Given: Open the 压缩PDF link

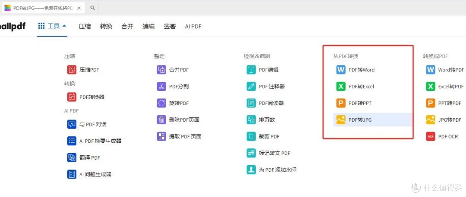Looking at the screenshot, I should (x=89, y=70).
